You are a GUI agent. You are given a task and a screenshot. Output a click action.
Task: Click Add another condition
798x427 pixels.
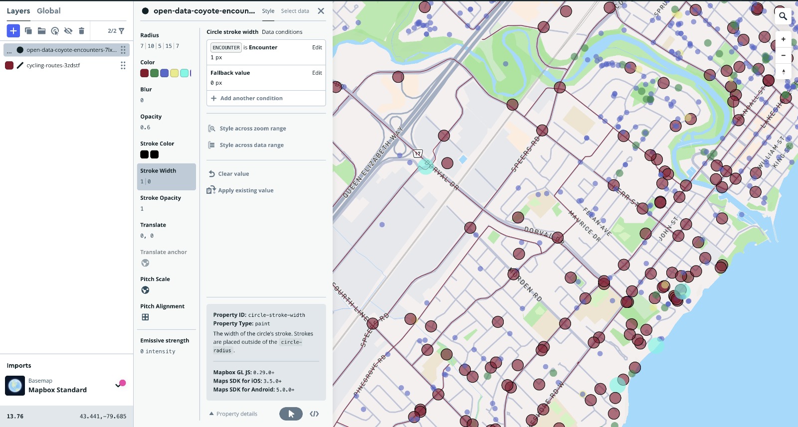tap(251, 99)
